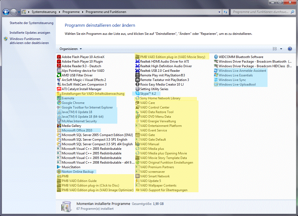The width and height of the screenshot is (298, 216).
Task: Click the Setting Utility Series gear icon
Action: [x=138, y=89]
